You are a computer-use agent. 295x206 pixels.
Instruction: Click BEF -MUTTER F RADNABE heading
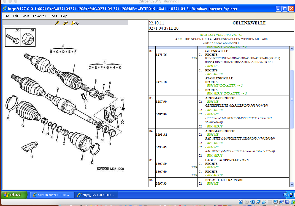click(x=224, y=180)
